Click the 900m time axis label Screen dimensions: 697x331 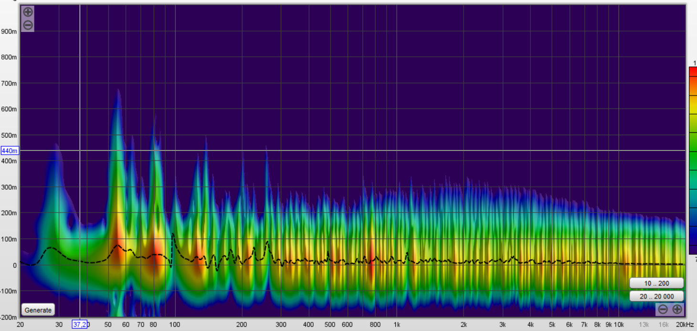(9, 31)
